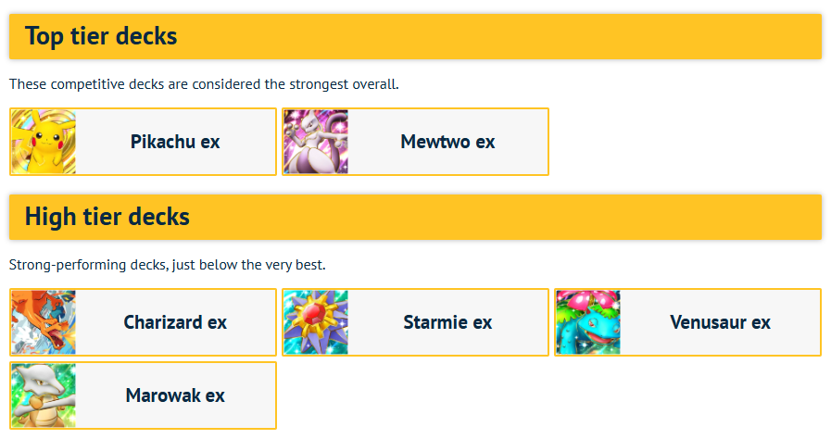Visit the Venusaur ex deck label

[x=720, y=322]
